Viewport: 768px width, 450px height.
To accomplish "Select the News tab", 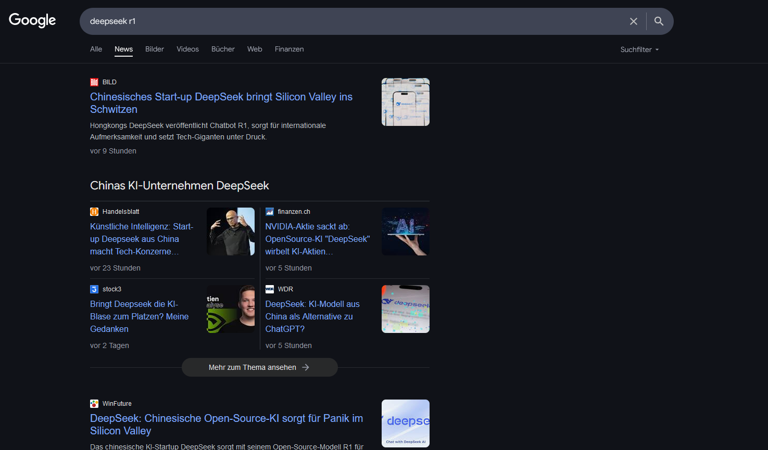I will pos(124,49).
